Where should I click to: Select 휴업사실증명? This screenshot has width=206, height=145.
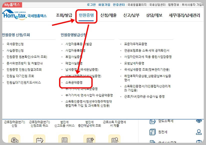[74, 57]
